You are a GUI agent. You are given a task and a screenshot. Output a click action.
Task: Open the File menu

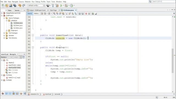click(2, 2)
